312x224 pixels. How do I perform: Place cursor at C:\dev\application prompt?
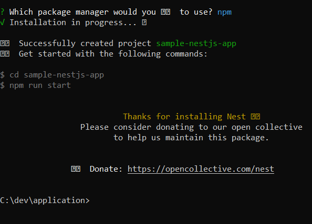click(45, 200)
